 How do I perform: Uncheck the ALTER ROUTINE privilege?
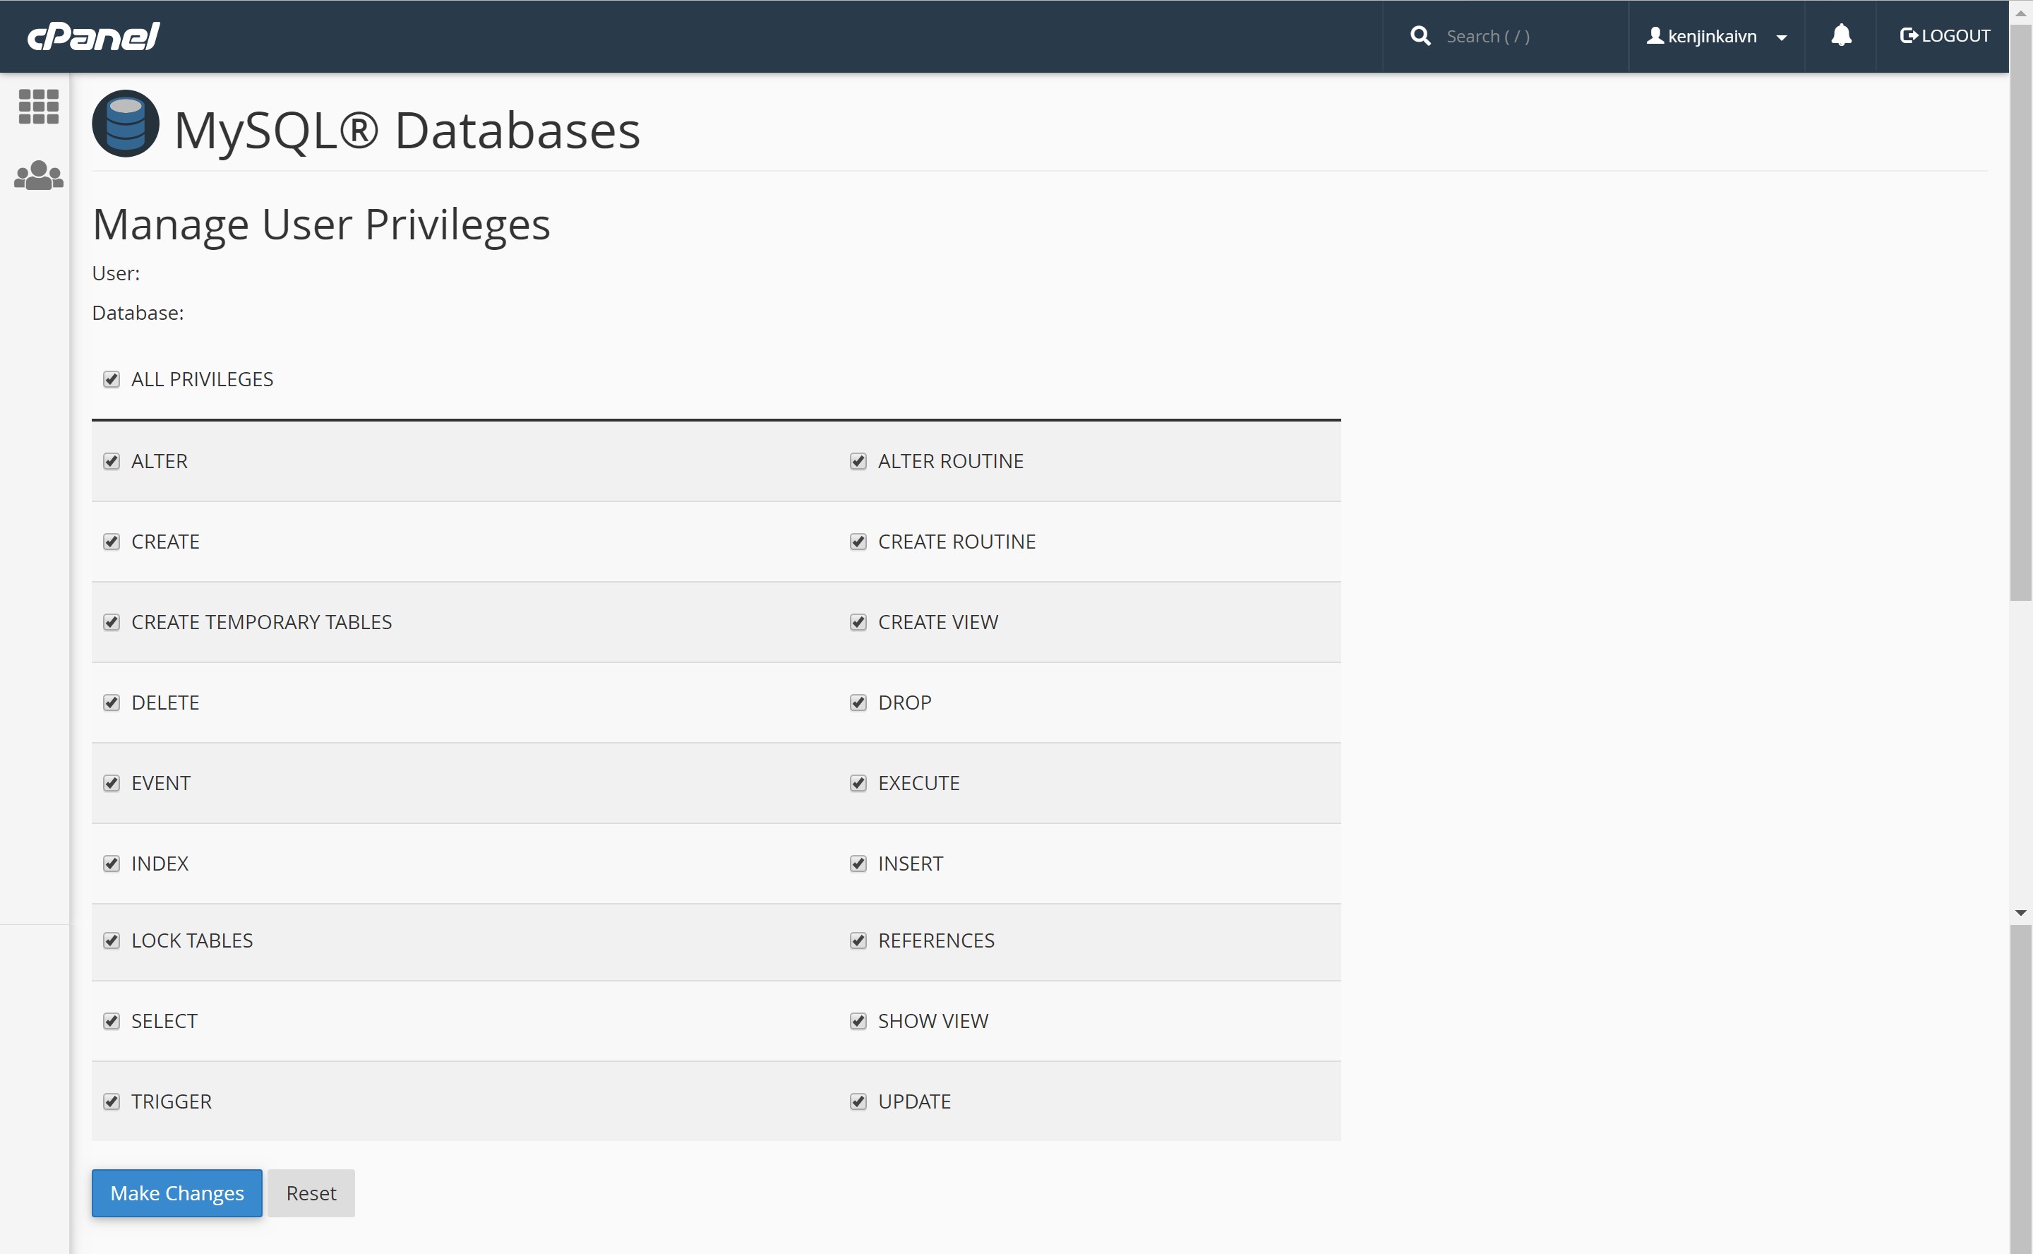click(x=858, y=461)
